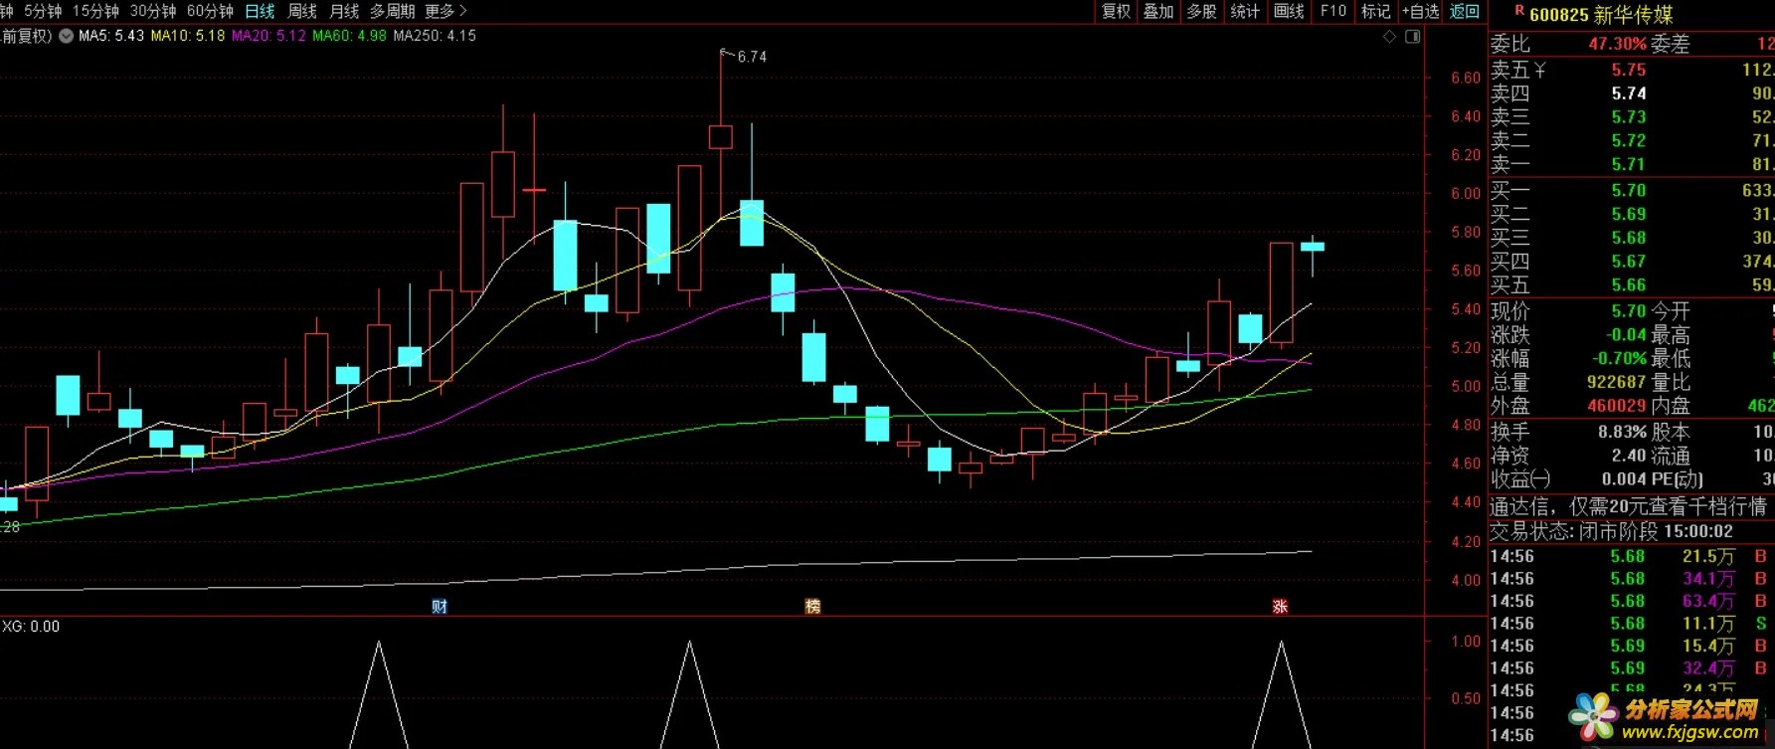
Task: Select the 14:56 trade of 15.4万
Action: pyautogui.click(x=1631, y=646)
